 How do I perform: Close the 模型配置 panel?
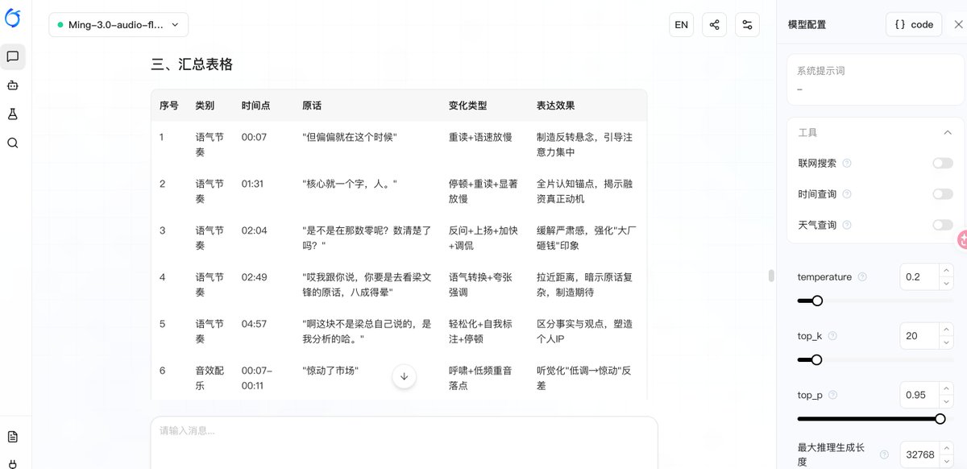957,24
